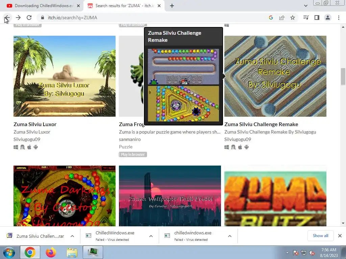Go back using the browser back arrow
346x259 pixels.
coord(7,18)
